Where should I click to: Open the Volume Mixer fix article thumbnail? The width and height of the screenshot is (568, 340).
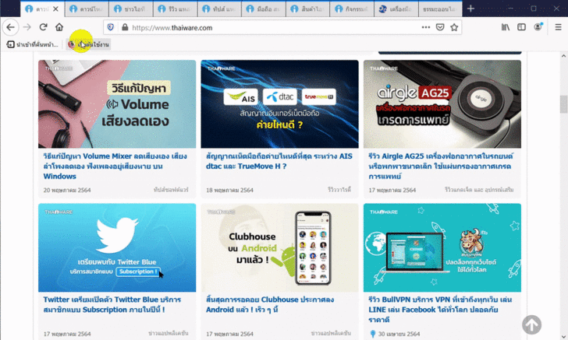pos(117,104)
